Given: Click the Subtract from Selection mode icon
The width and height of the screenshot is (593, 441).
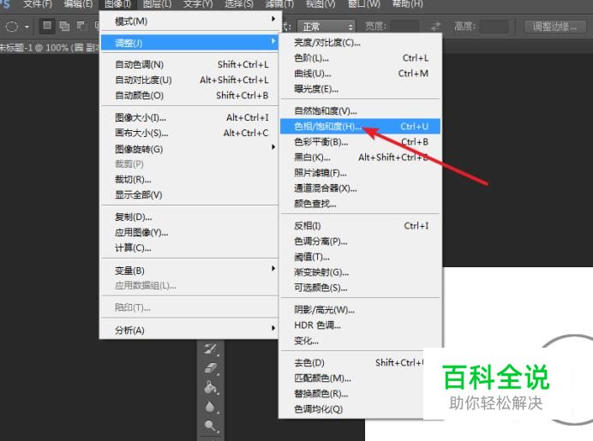Looking at the screenshot, I should 81,26.
